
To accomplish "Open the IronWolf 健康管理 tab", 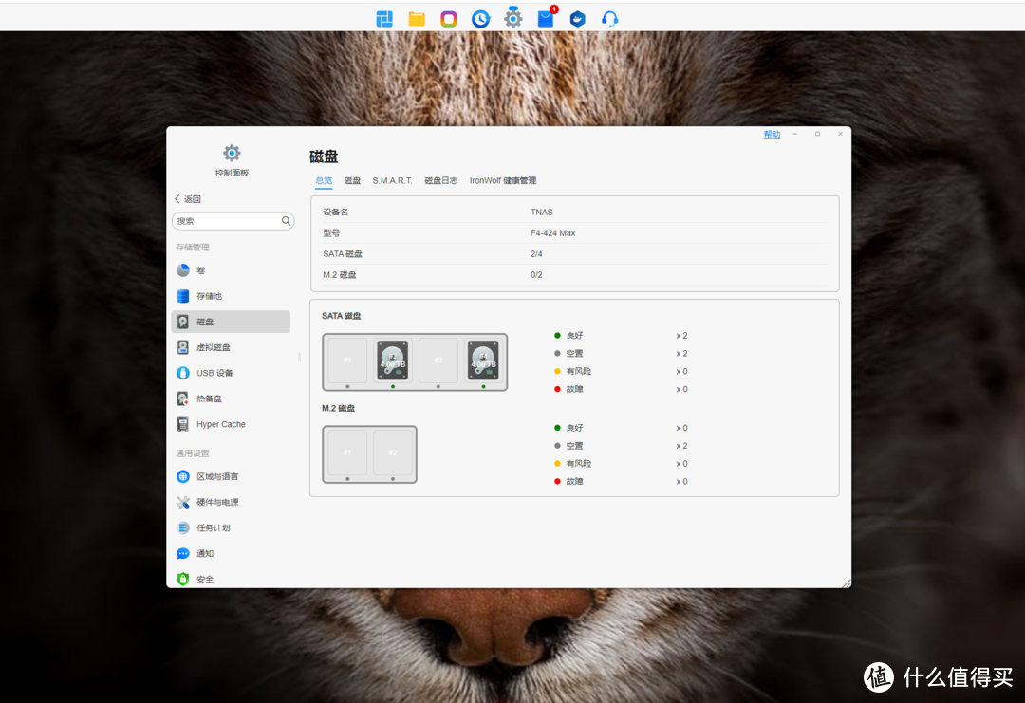I will tap(502, 180).
